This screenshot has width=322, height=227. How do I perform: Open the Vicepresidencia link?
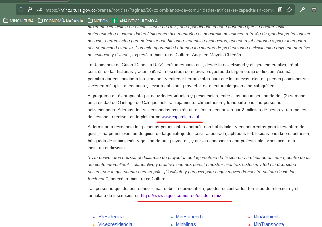(116, 224)
